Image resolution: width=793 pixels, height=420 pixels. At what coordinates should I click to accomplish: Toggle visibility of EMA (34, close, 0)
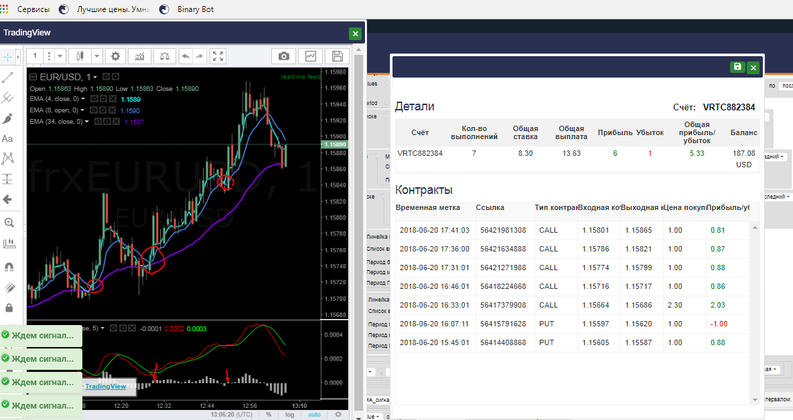tap(98, 122)
